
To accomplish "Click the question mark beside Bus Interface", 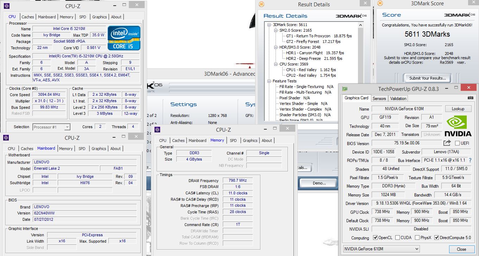I will (470, 160).
